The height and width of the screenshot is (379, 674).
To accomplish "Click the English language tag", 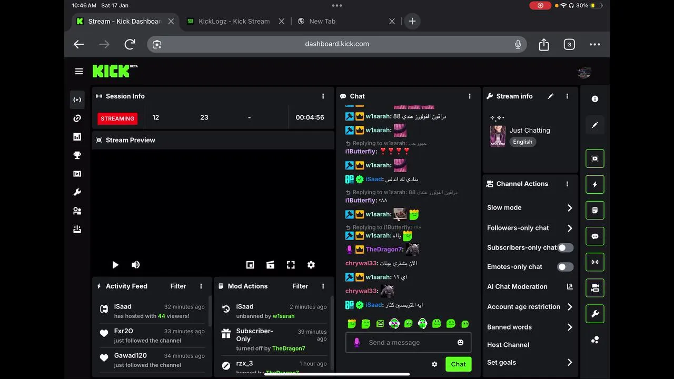I will (x=523, y=142).
